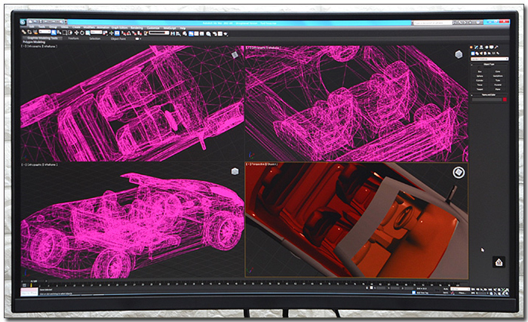Click the circular ViewCube in rendered viewport
The height and width of the screenshot is (322, 528).
point(458,173)
